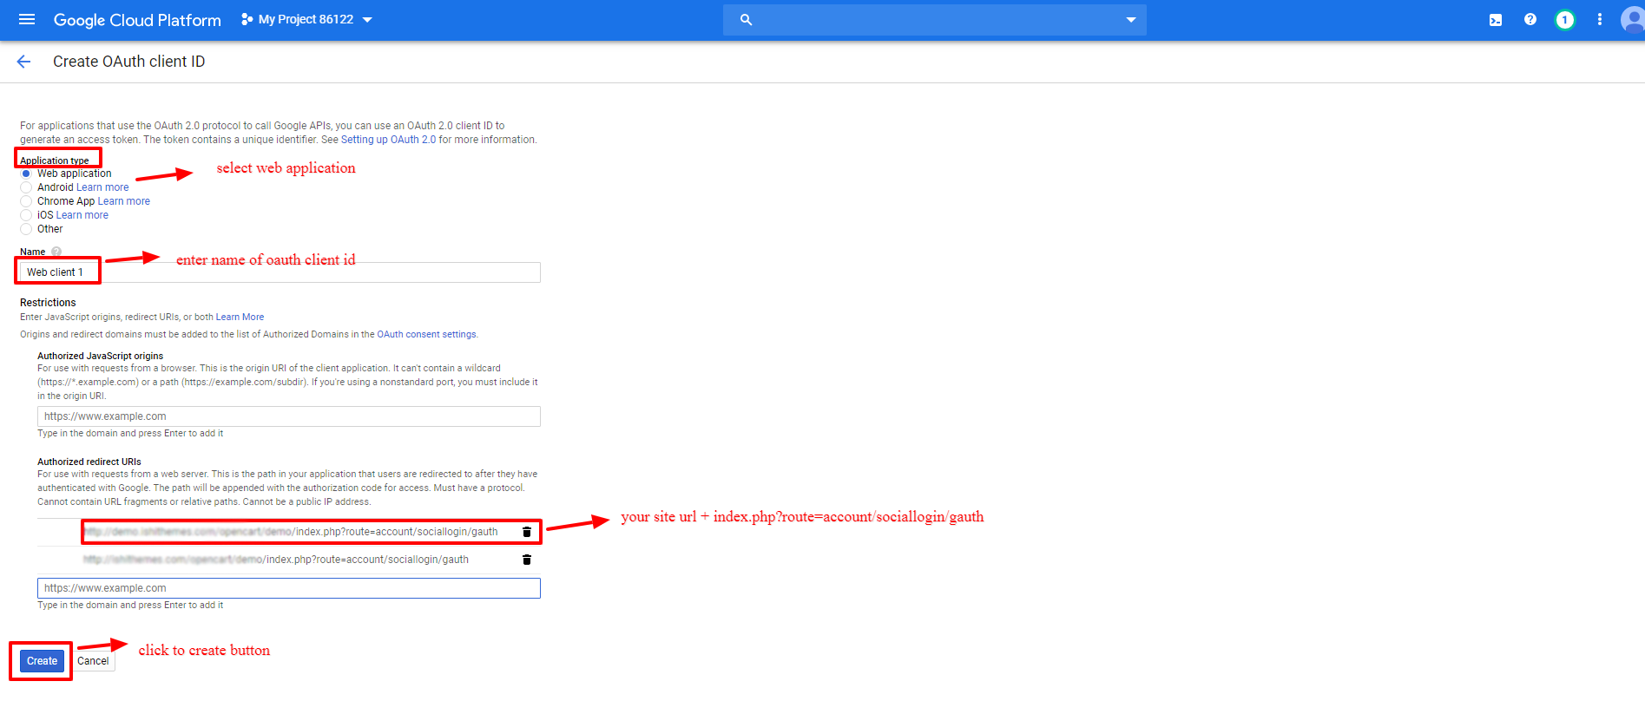Expand the search bar dropdown arrow
Viewport: 1645px width, 701px height.
pyautogui.click(x=1130, y=20)
